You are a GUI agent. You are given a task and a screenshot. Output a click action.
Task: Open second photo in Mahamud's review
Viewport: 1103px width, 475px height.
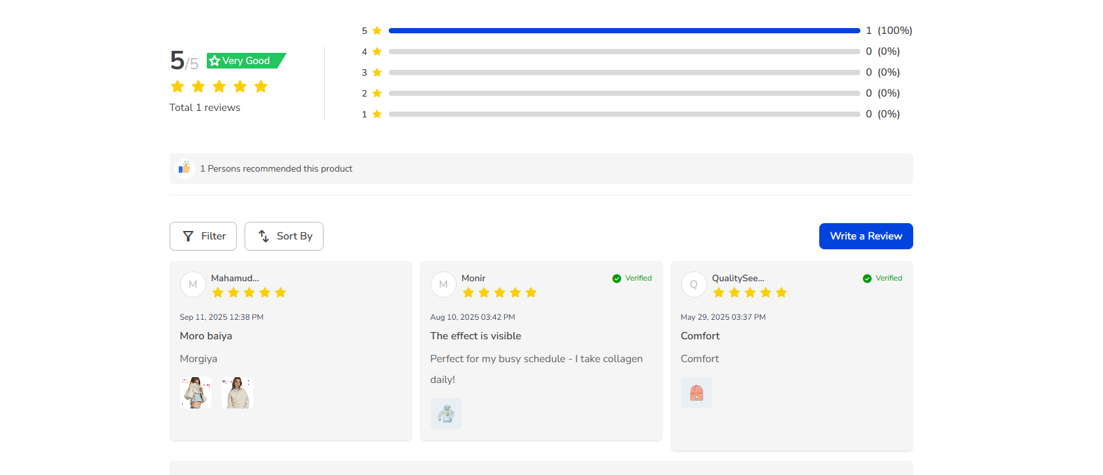[237, 393]
